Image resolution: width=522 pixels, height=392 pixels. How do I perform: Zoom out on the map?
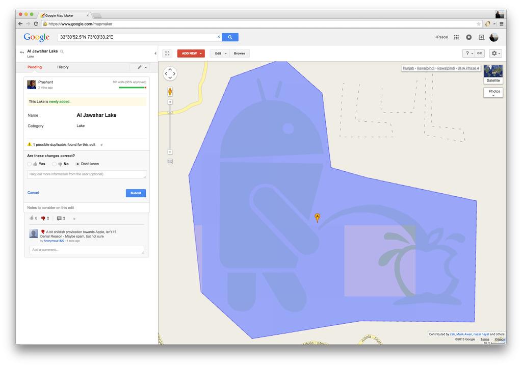coord(170,152)
